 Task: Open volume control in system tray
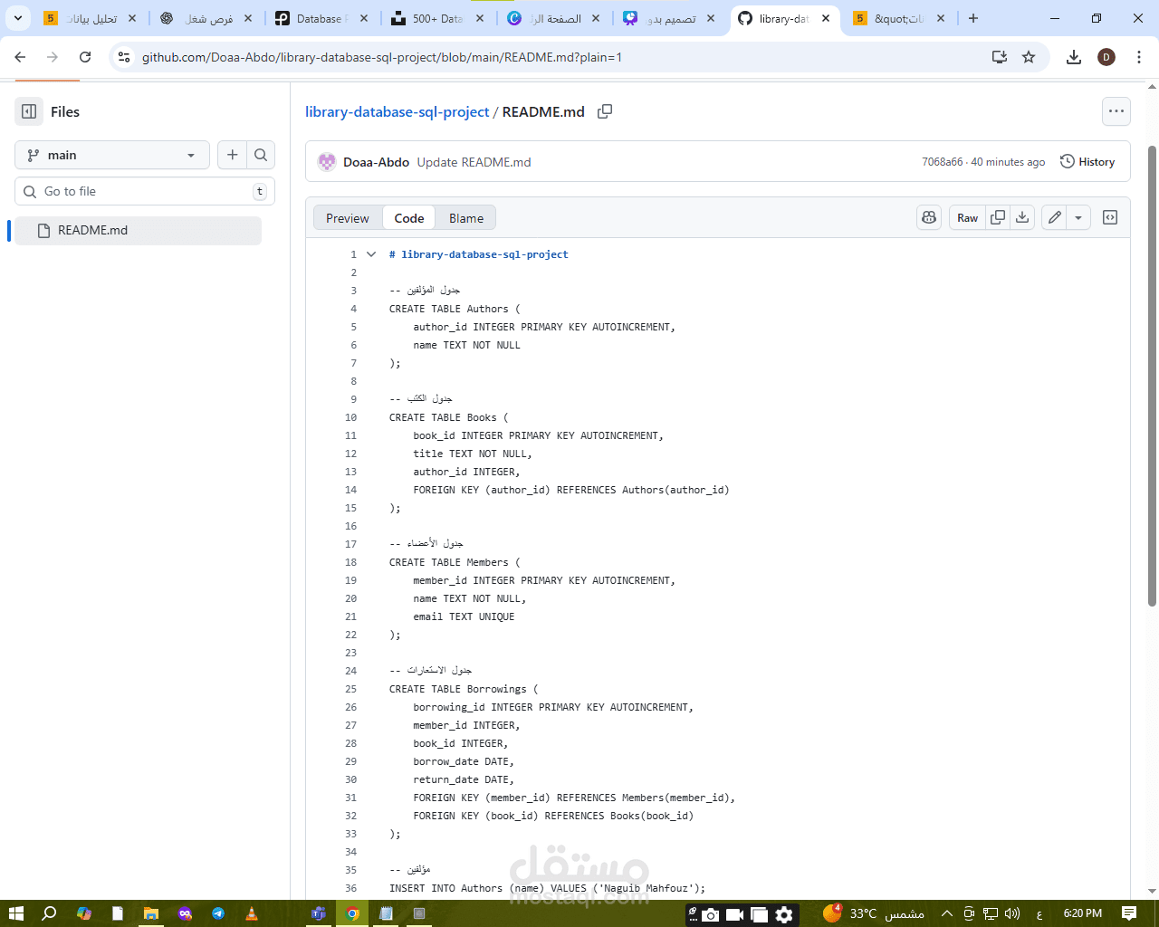1012,913
